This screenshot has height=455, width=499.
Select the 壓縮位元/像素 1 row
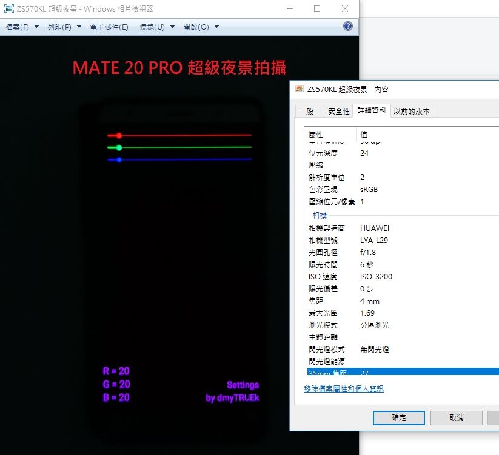pyautogui.click(x=403, y=201)
